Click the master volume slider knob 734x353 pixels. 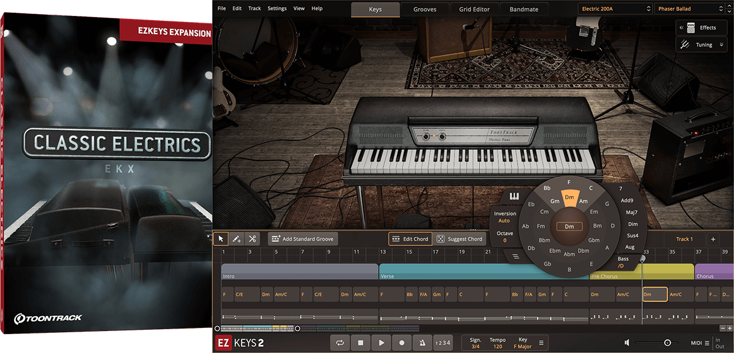coord(667,343)
